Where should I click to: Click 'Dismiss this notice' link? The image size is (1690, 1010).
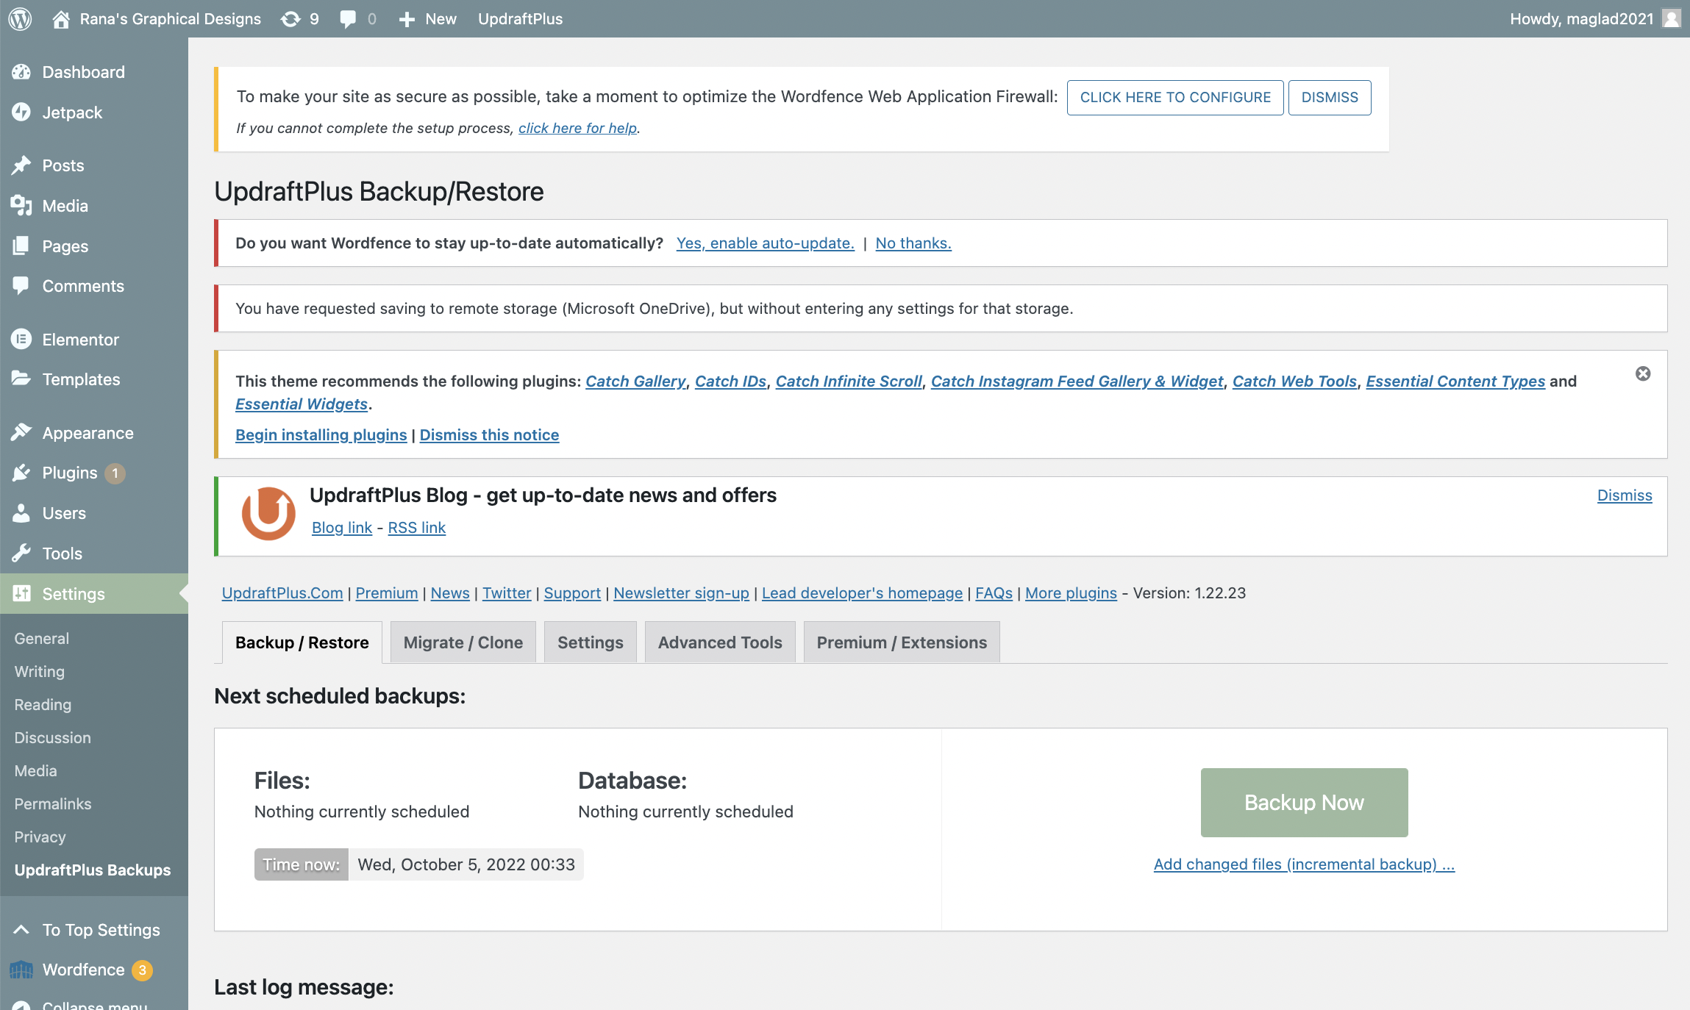(x=489, y=435)
